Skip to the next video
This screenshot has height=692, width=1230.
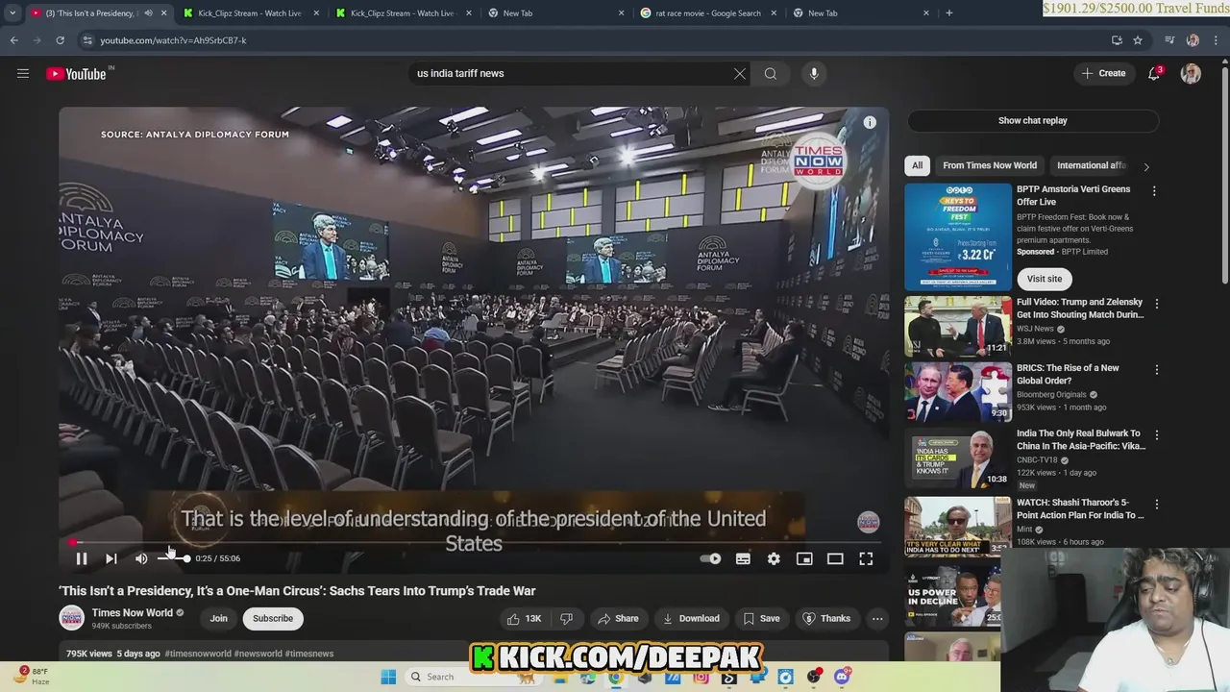111,558
